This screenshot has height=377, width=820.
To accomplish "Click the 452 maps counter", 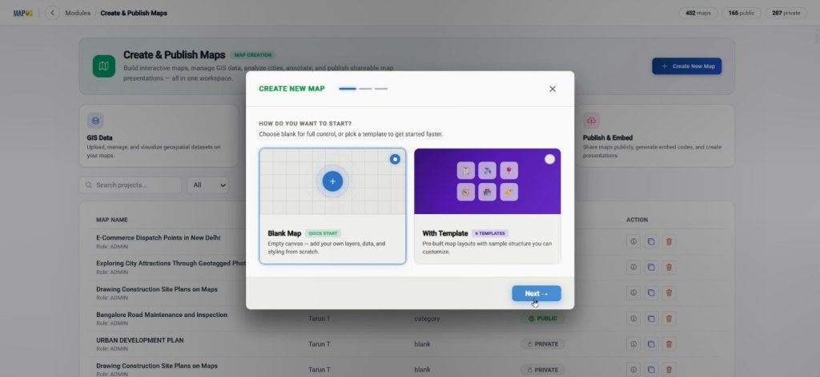I will (x=697, y=13).
